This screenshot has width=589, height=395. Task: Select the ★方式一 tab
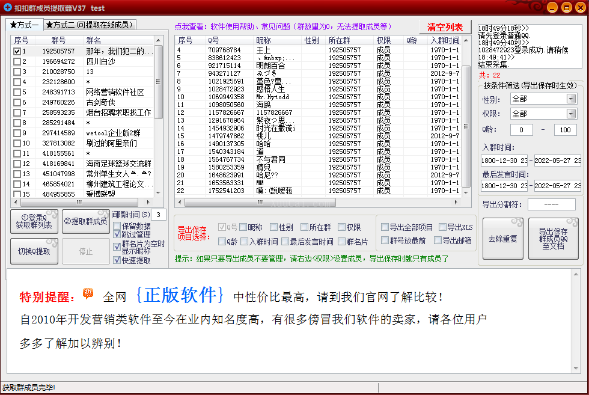[24, 25]
